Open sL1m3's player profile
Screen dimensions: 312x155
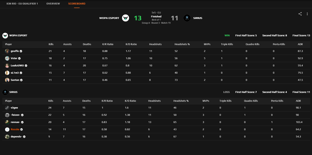click(15, 73)
